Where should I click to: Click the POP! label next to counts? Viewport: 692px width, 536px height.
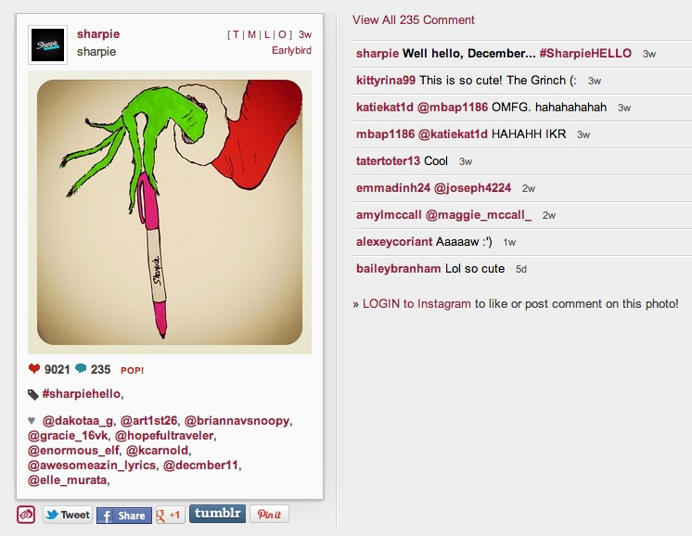tap(132, 370)
